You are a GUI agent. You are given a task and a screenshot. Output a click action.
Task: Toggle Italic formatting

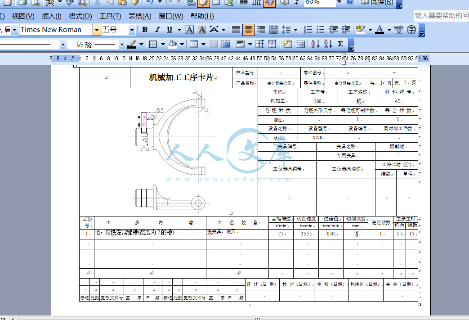coord(157,30)
